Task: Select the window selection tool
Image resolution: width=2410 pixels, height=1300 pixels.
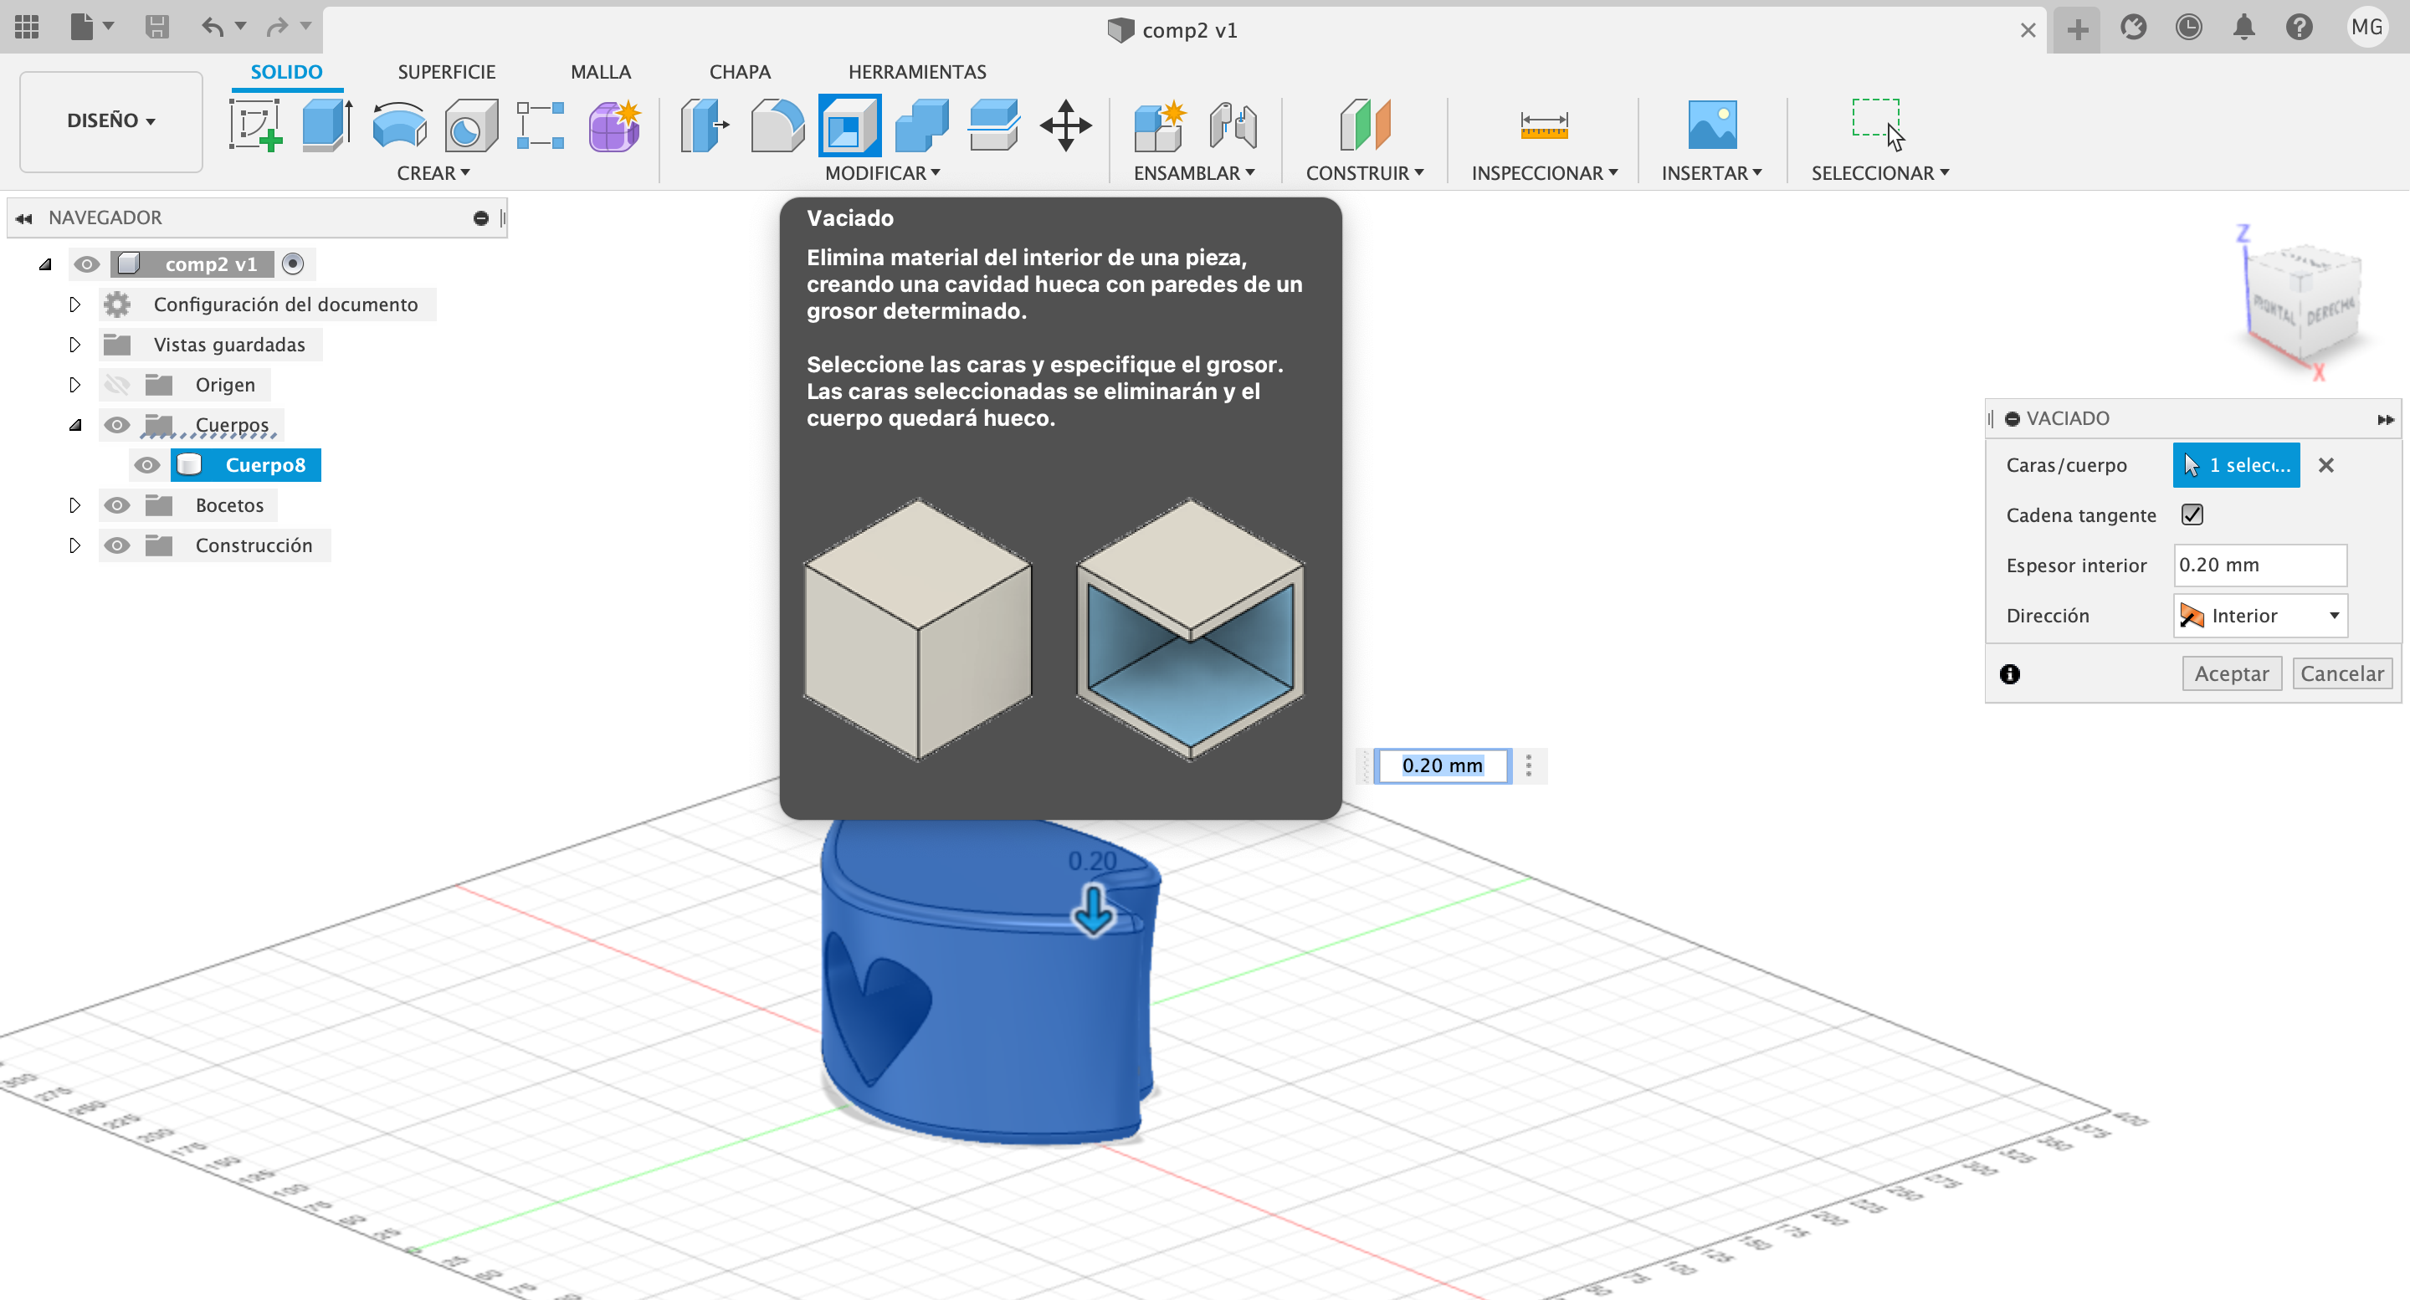Action: [1879, 125]
